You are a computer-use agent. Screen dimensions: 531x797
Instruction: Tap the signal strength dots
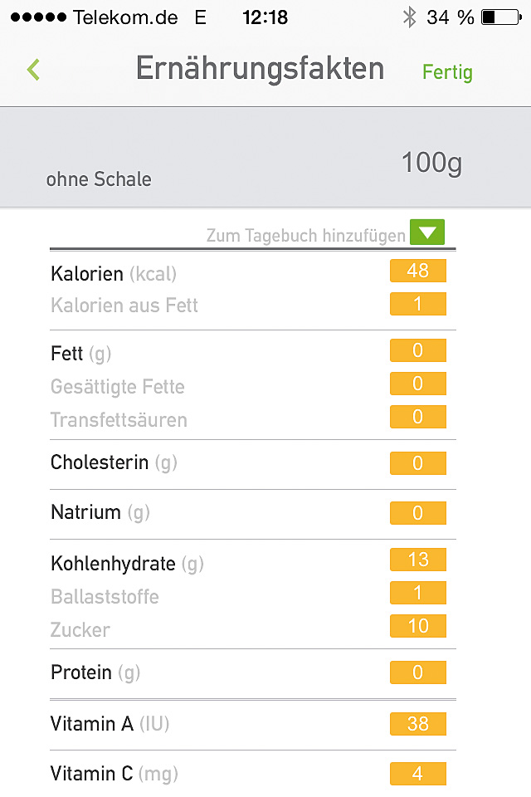click(x=37, y=17)
